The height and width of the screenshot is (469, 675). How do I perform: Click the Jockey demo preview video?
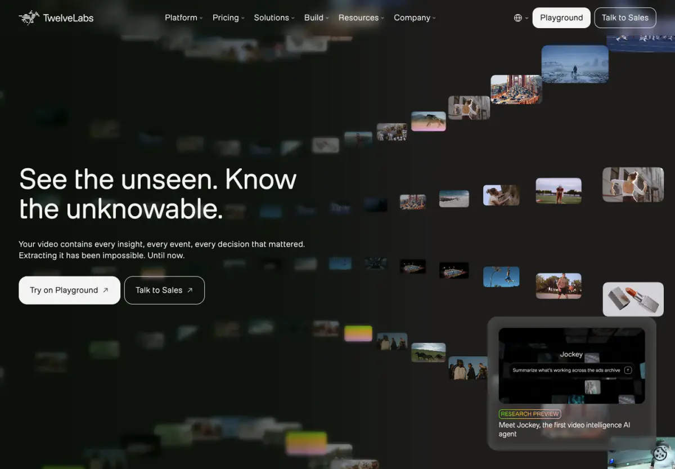(x=571, y=366)
